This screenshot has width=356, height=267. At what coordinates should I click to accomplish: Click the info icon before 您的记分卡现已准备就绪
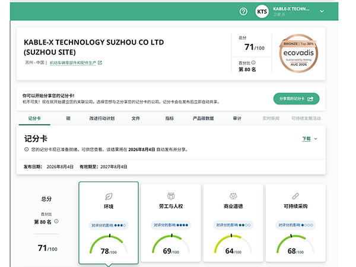[x=27, y=150]
